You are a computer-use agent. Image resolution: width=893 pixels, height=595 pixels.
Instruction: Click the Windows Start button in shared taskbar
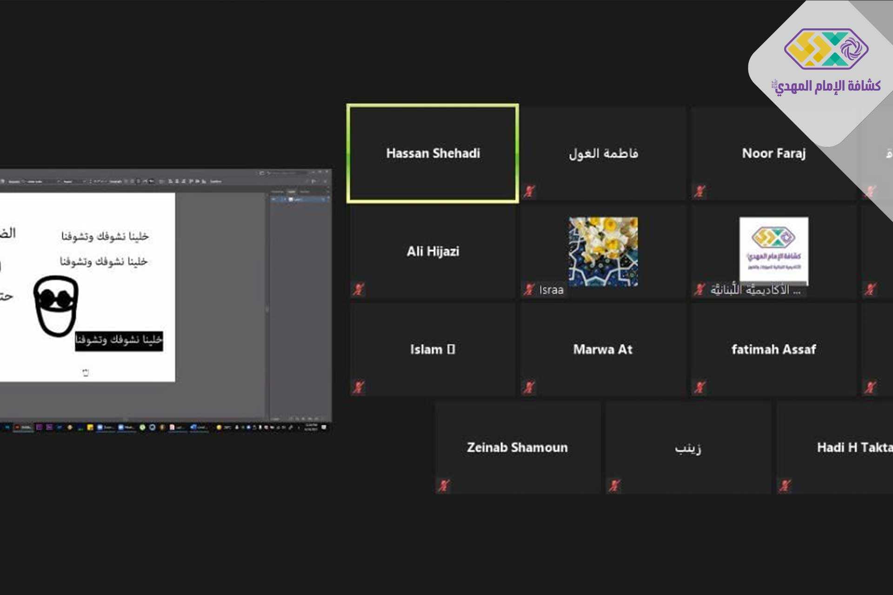tap(7, 427)
